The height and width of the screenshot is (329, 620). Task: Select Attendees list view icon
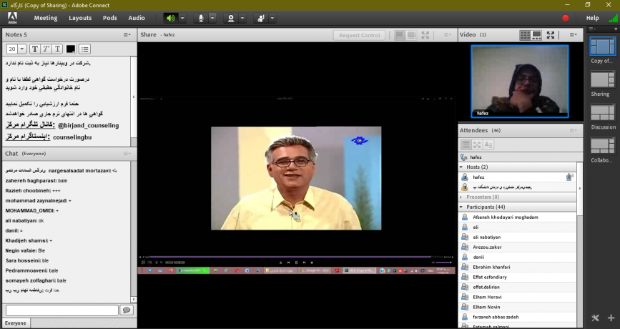point(466,144)
